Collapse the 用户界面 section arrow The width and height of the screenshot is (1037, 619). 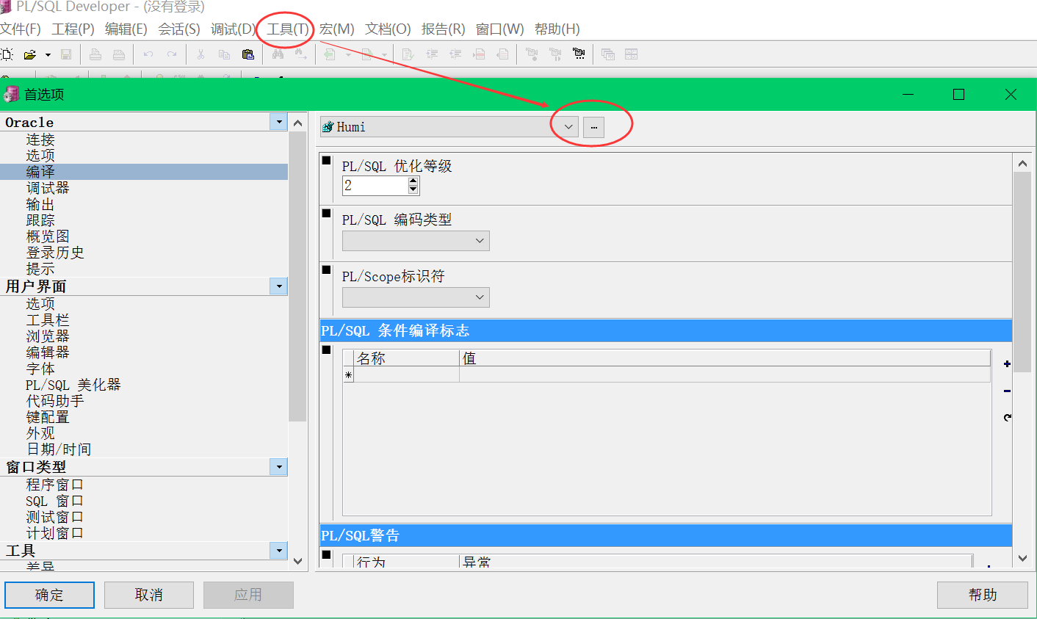coord(278,286)
